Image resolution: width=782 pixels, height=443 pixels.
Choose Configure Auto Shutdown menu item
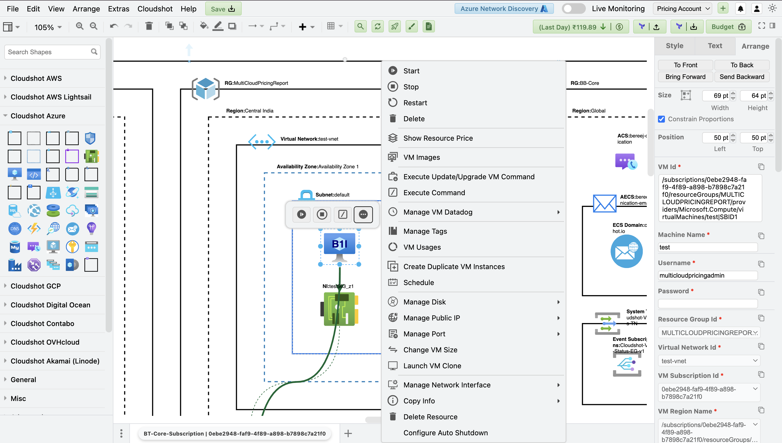[x=474, y=433]
